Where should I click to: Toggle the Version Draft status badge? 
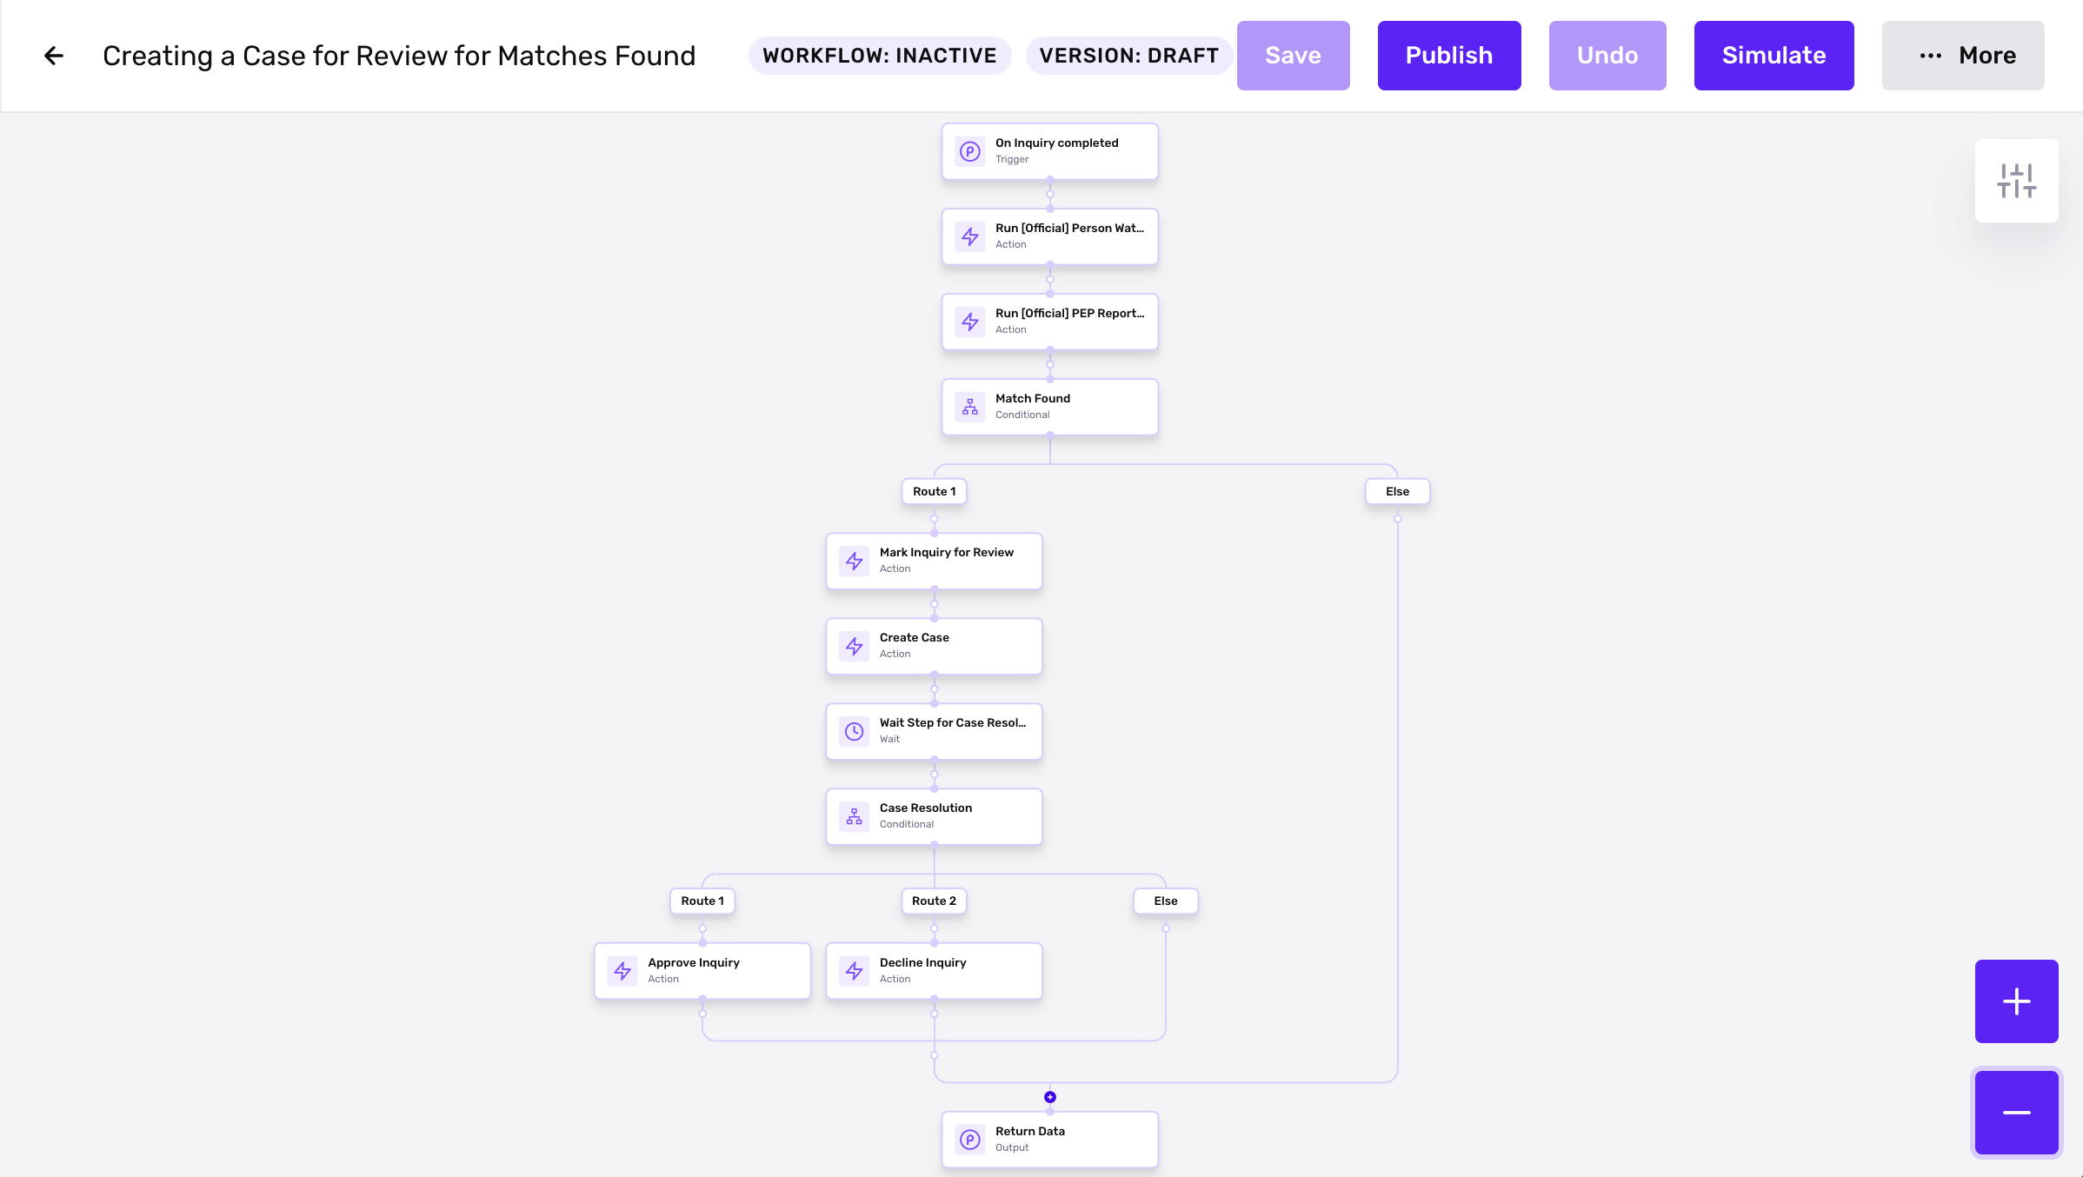[x=1128, y=56]
